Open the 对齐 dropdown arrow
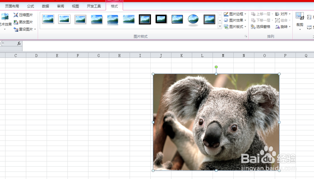This screenshot has height=179, width=314. coord(290,14)
